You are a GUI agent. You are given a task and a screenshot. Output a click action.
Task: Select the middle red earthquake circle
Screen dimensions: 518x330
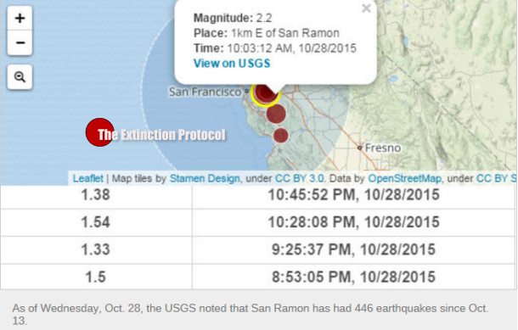coord(276,114)
